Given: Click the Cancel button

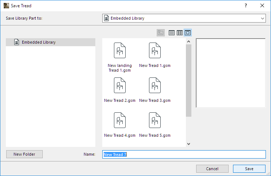Looking at the screenshot, I should tap(212, 169).
